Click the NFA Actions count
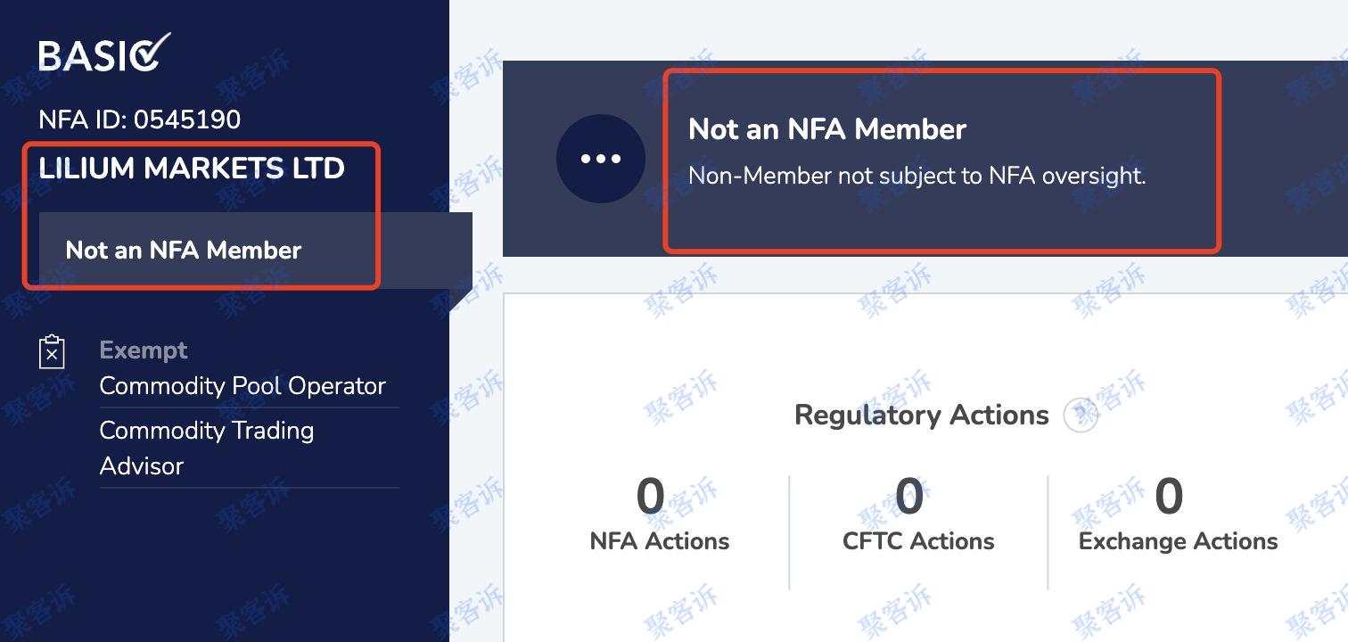The width and height of the screenshot is (1348, 642). (x=651, y=496)
